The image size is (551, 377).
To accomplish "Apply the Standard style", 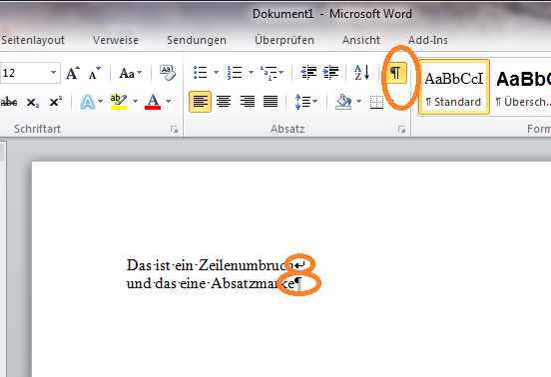I will tap(454, 87).
